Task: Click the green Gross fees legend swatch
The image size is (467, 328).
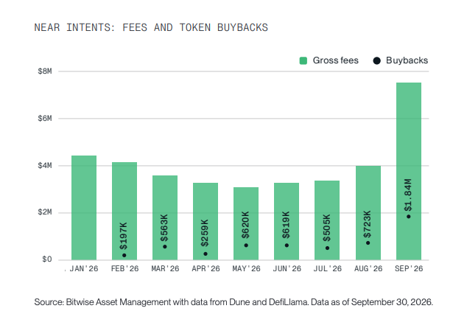Action: tap(303, 60)
